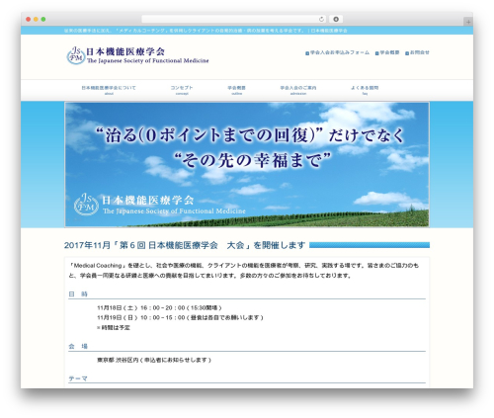Image resolution: width=494 pixels, height=418 pixels.
Task: Select よくある質問 faq menu item
Action: coord(365,90)
